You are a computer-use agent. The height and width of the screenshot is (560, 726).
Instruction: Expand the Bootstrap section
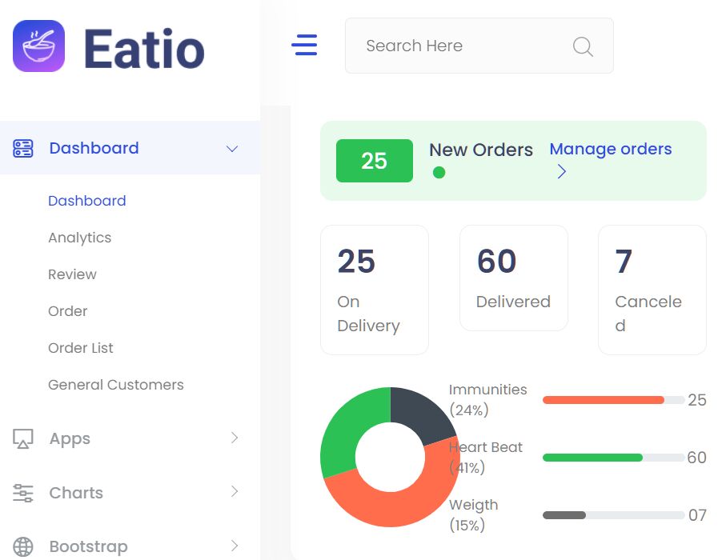pyautogui.click(x=235, y=546)
